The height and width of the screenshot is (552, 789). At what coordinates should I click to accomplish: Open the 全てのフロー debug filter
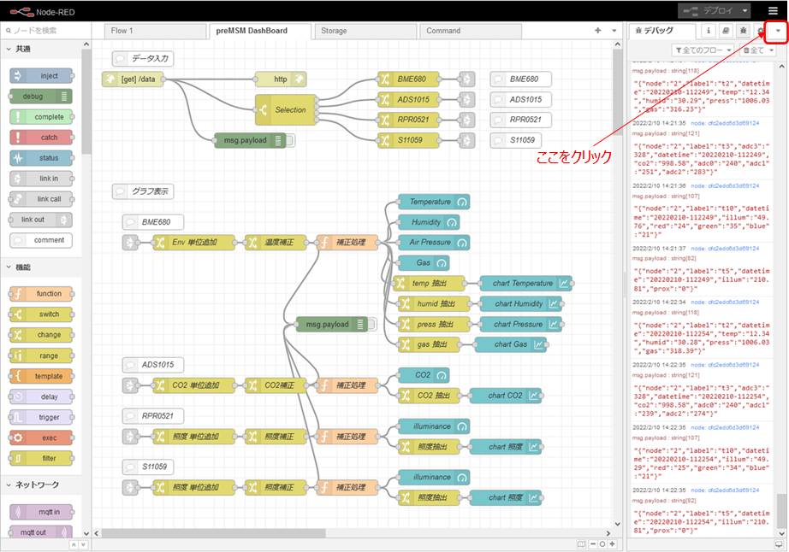pos(703,50)
